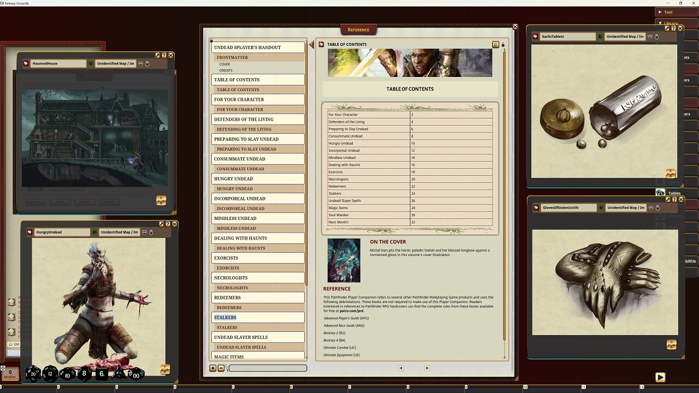Click the red radial menu icon on GarlicTablets header

(536, 36)
